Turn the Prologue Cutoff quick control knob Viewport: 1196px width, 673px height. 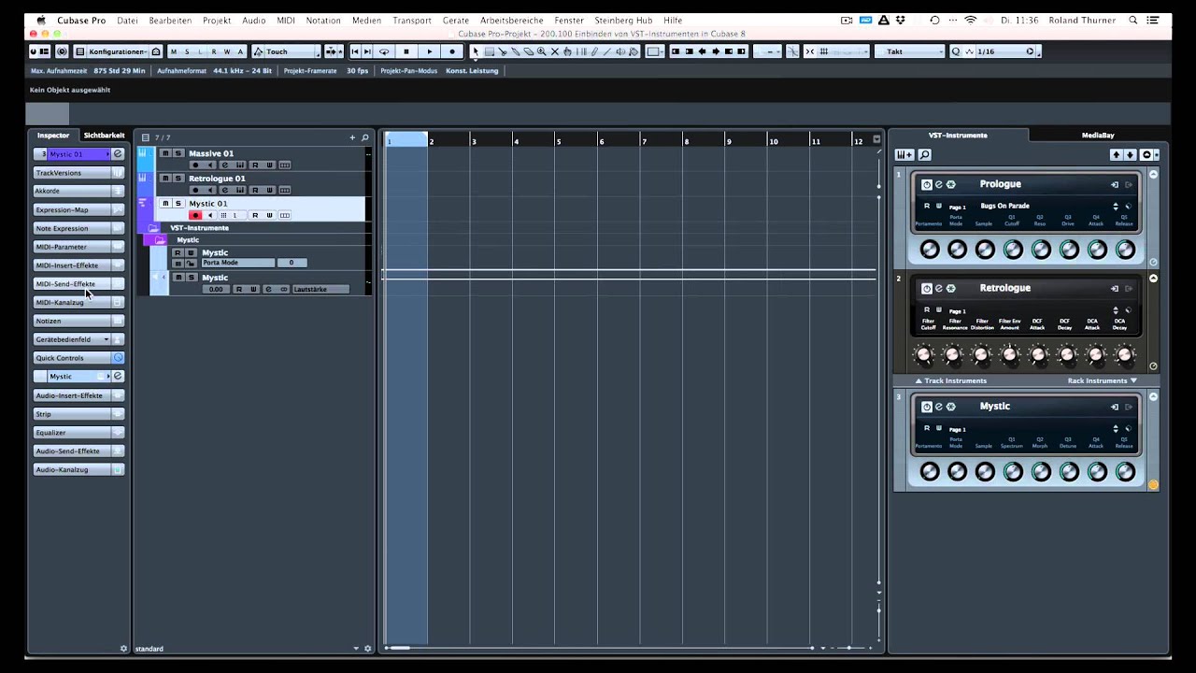(x=1013, y=250)
